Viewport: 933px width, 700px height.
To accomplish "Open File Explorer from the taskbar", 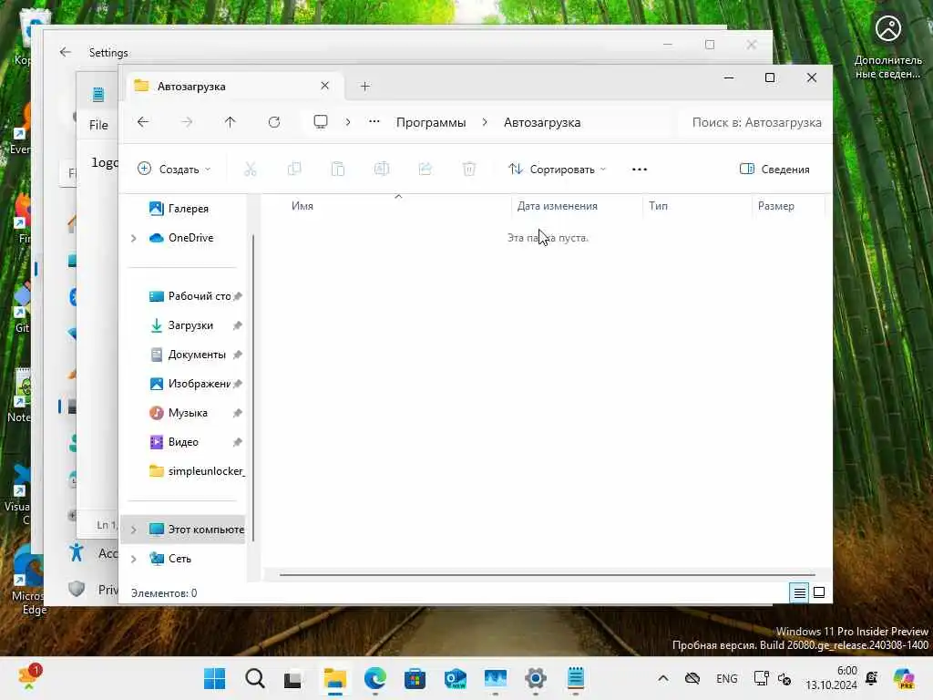I will (x=335, y=678).
